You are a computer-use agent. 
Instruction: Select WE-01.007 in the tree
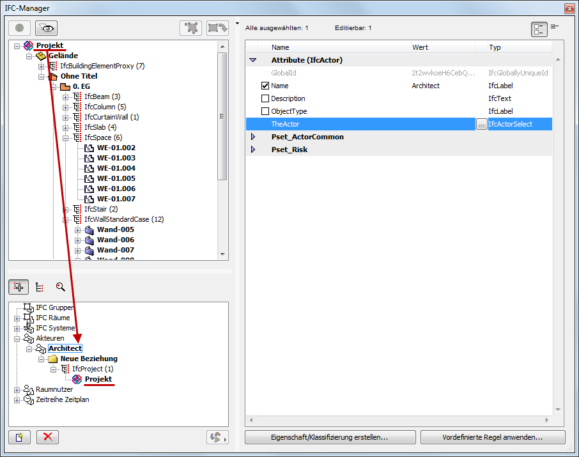coord(116,199)
